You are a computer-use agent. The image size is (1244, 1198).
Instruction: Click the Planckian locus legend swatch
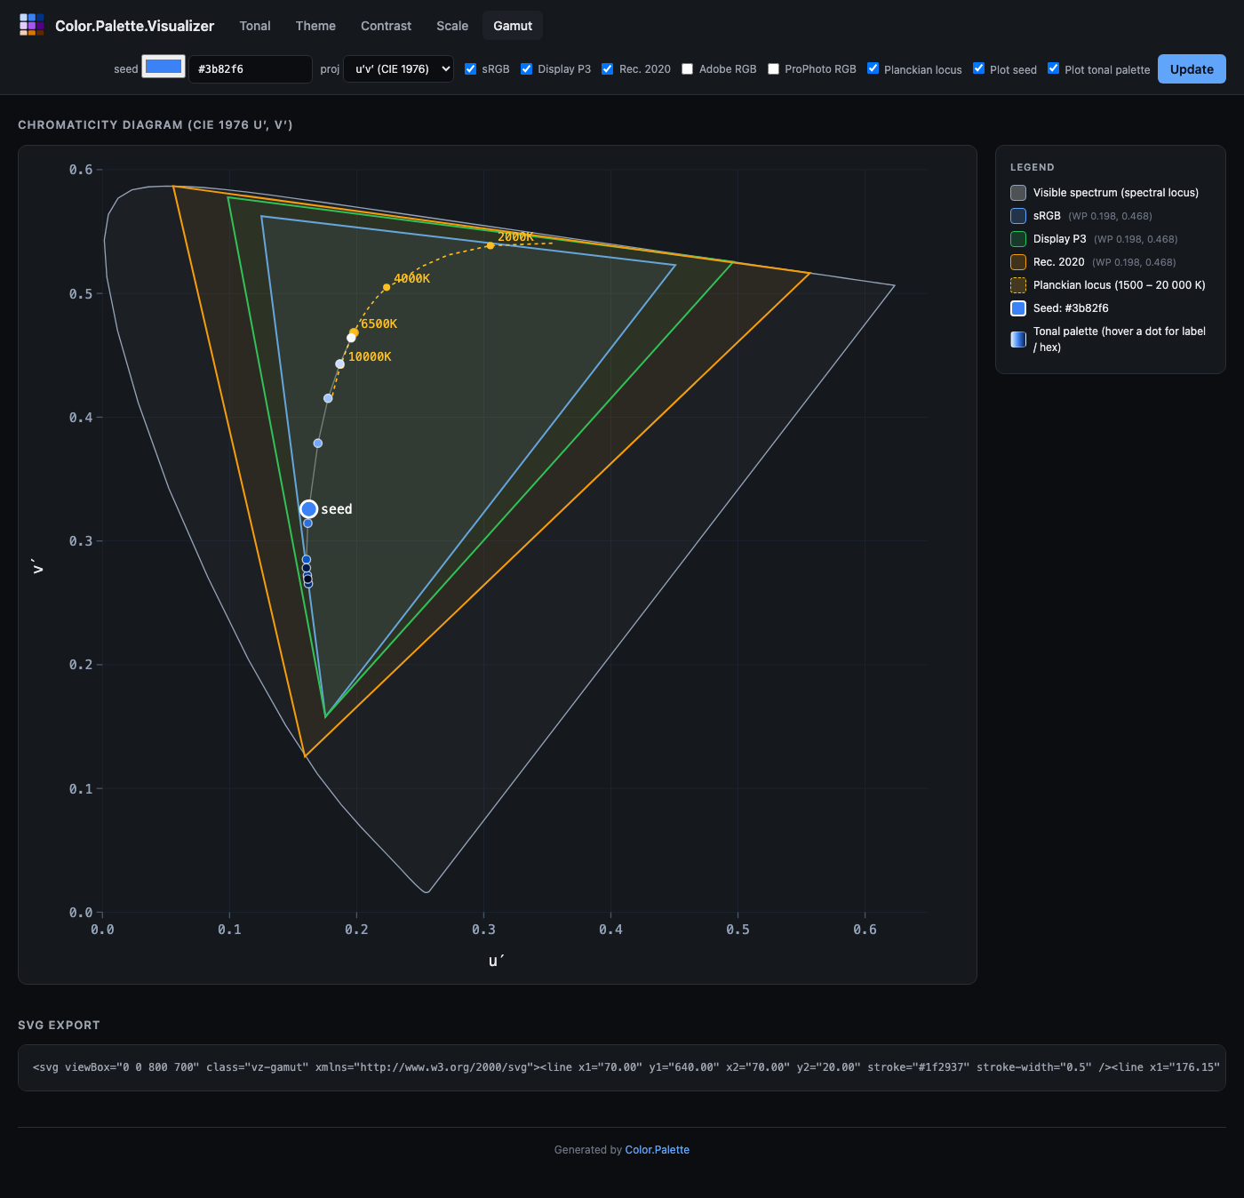coord(1018,285)
